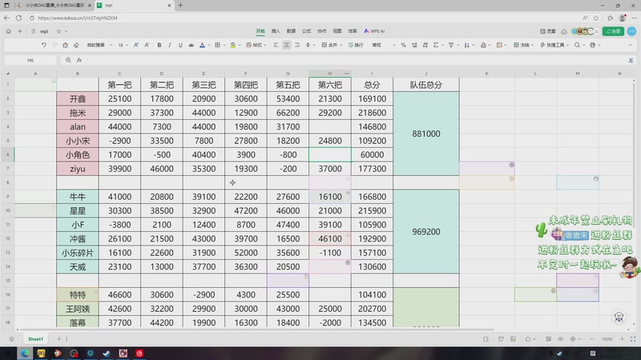641x360 pixels.
Task: Refresh the browser page
Action: tap(18, 18)
